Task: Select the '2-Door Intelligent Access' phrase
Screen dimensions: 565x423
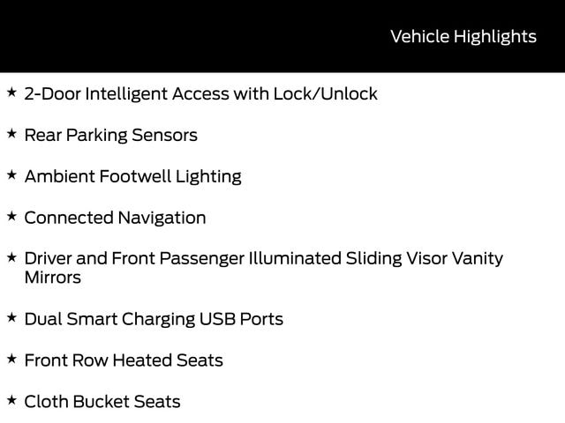Action: coord(127,93)
